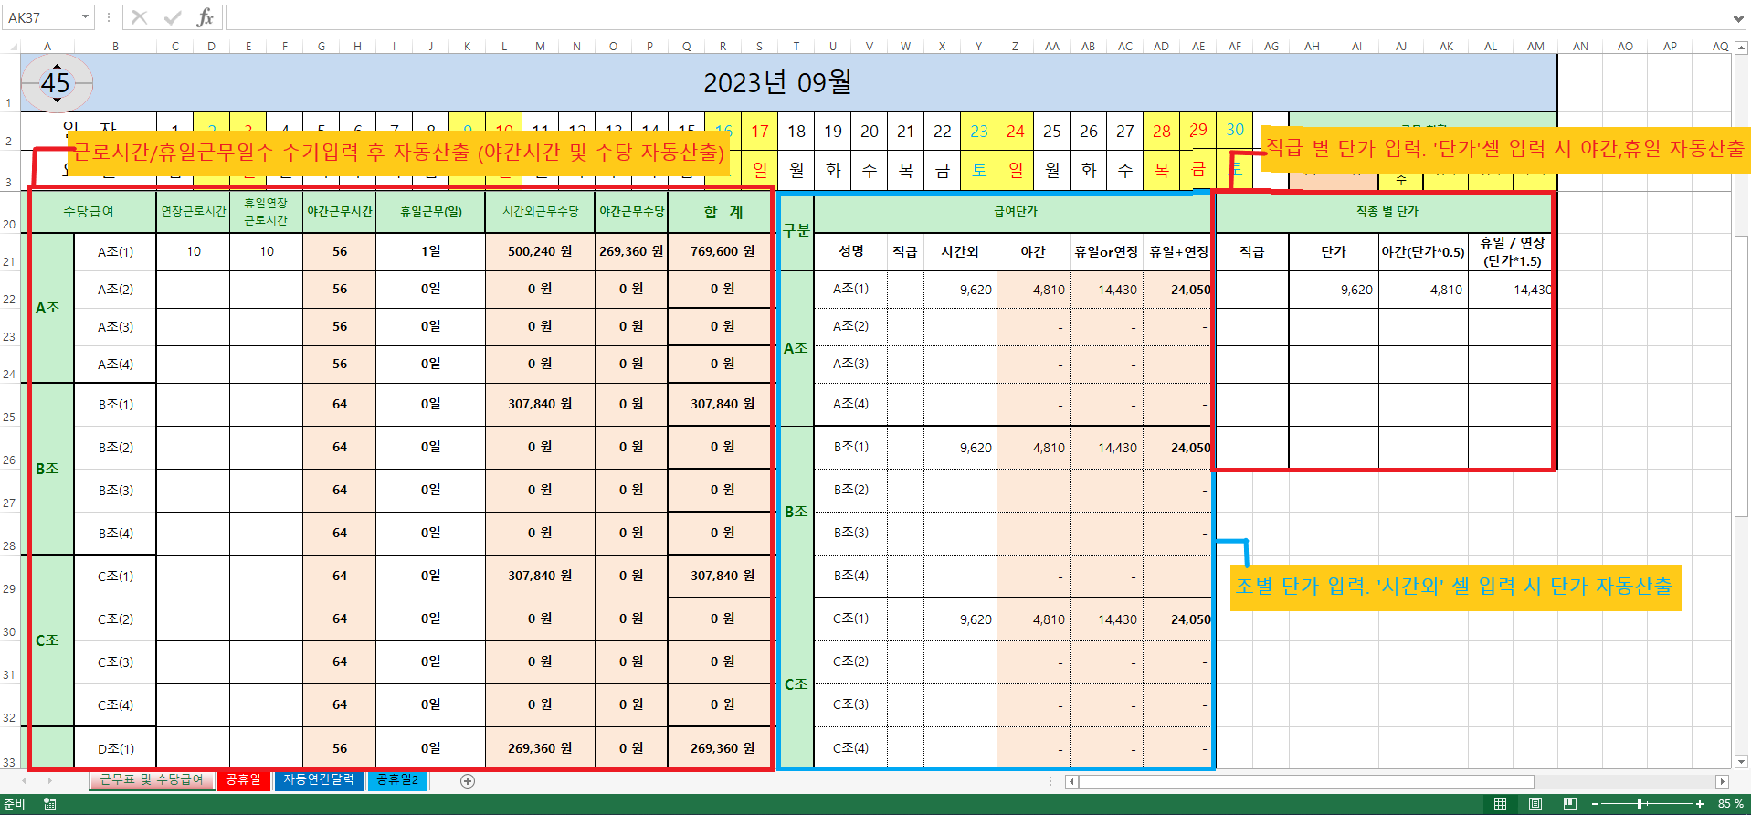Click the horizontal scrollbar right arrow

(1722, 781)
